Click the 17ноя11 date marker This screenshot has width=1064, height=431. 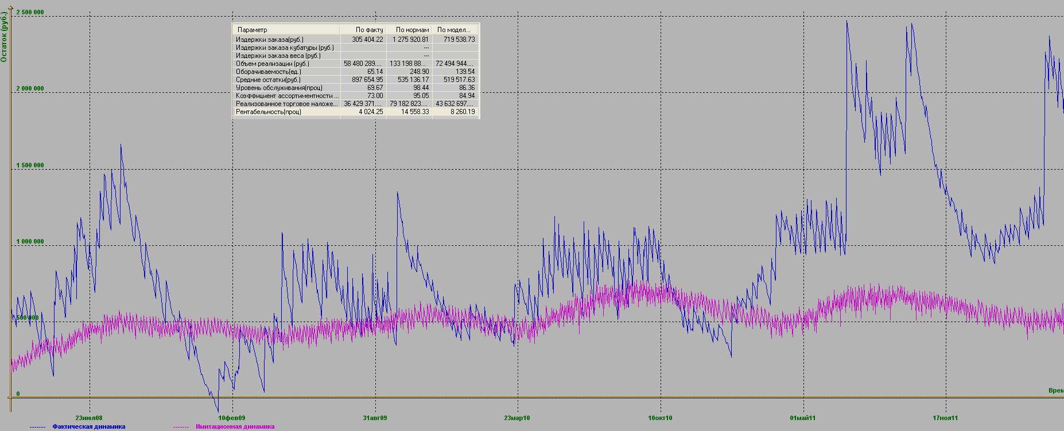[x=945, y=418]
